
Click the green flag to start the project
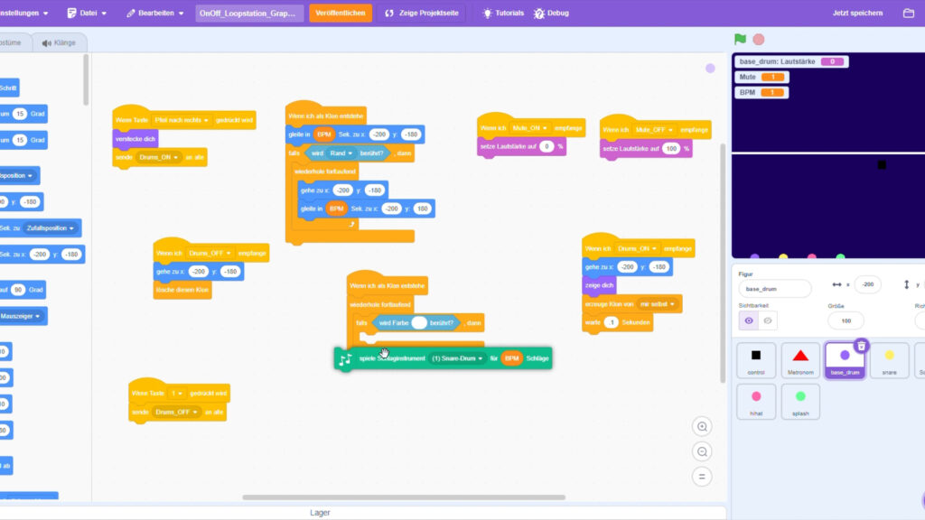click(x=741, y=39)
